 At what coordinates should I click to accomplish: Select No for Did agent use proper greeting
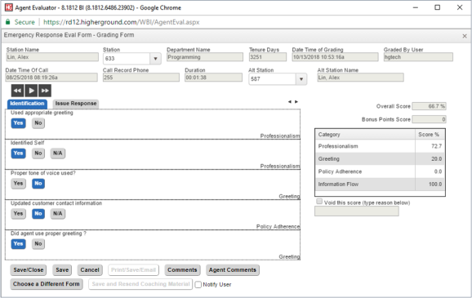point(38,244)
